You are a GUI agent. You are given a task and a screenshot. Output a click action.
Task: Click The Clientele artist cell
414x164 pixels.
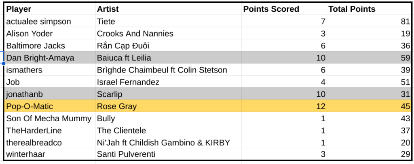coord(121,131)
